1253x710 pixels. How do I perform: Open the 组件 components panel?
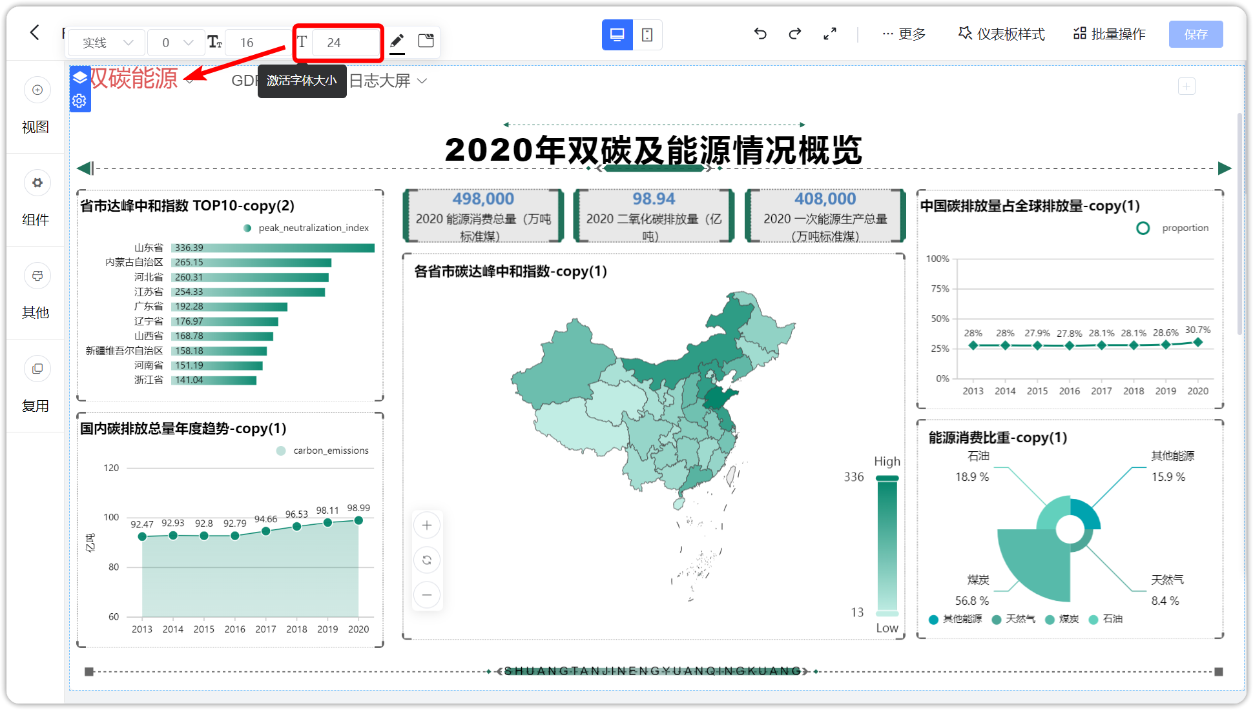point(36,199)
